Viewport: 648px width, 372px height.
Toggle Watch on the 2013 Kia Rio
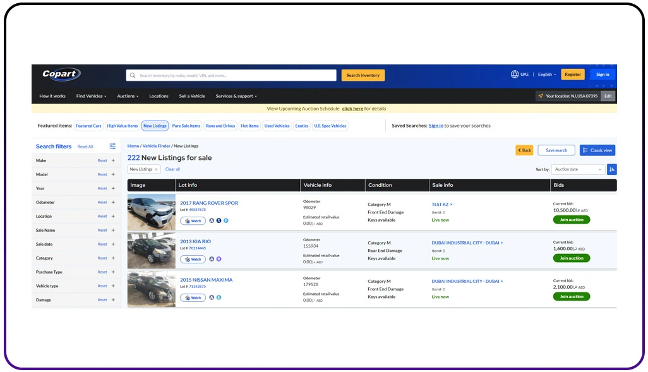pos(192,259)
